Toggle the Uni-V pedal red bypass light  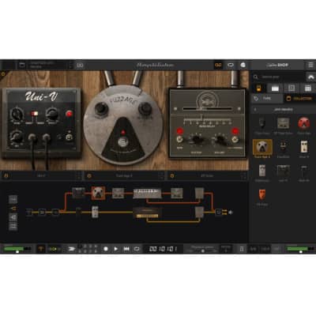70,114
